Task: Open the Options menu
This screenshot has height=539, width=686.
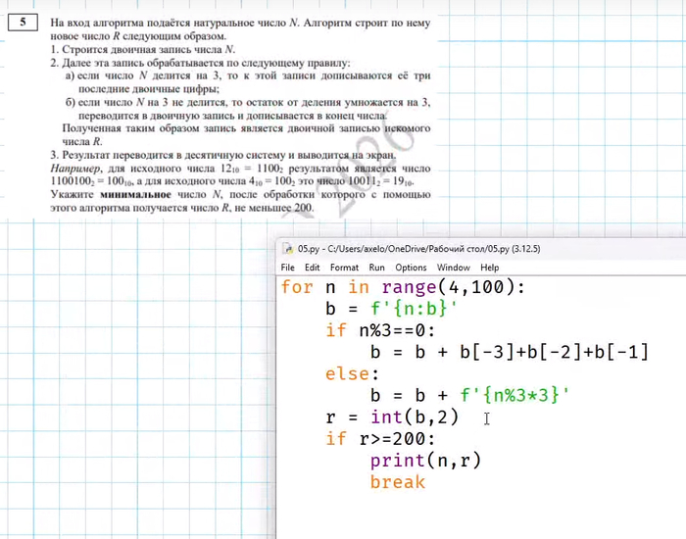Action: point(411,268)
